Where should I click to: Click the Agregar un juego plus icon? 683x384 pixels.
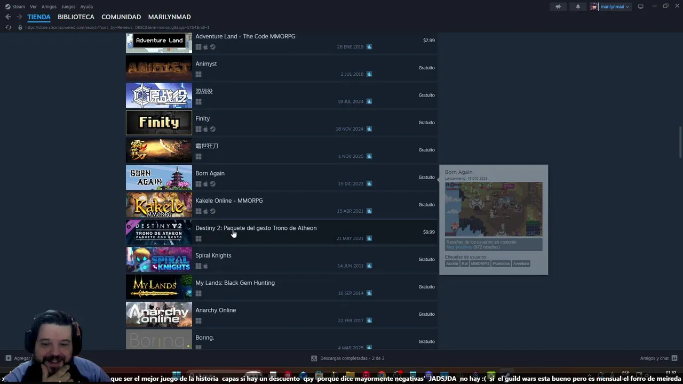8,358
